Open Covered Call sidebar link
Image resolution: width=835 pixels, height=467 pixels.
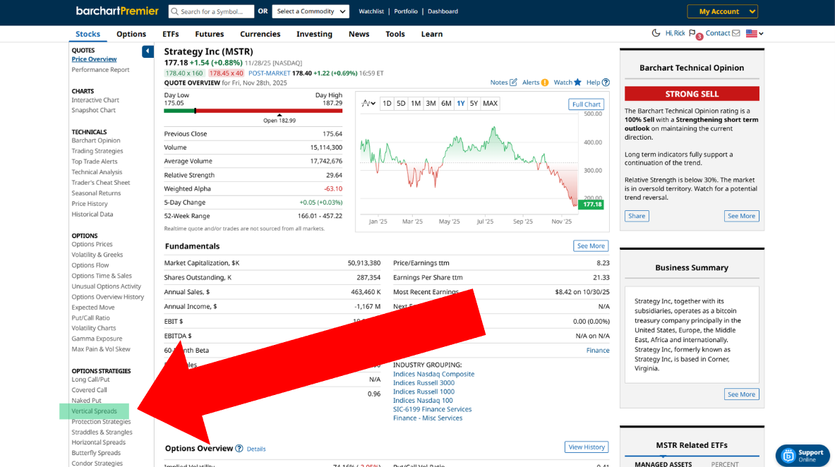[x=89, y=390]
